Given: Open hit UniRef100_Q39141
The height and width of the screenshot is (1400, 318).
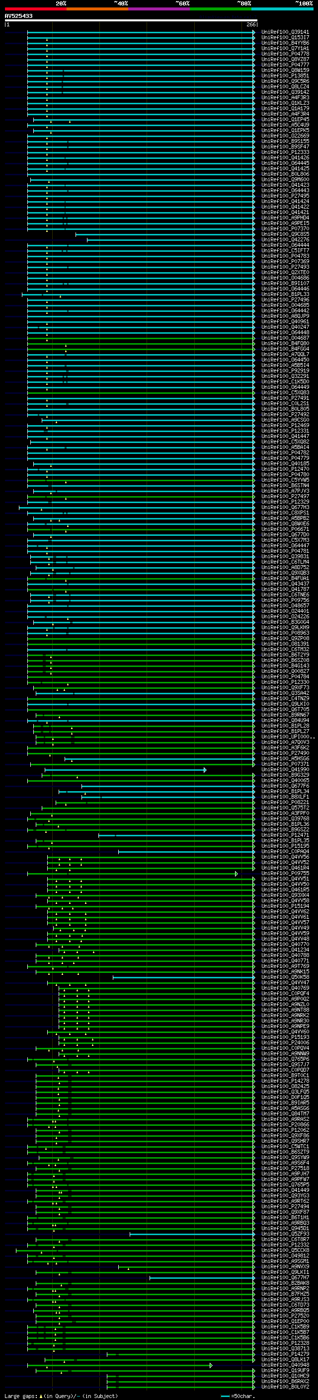Looking at the screenshot, I should (285, 32).
